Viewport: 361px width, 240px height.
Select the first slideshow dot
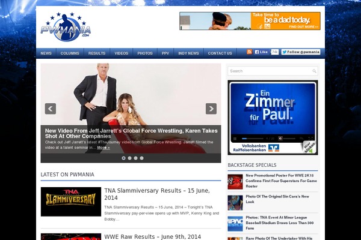(123, 158)
